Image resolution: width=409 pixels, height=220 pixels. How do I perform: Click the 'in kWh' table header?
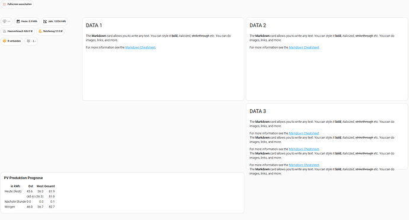tap(15, 186)
